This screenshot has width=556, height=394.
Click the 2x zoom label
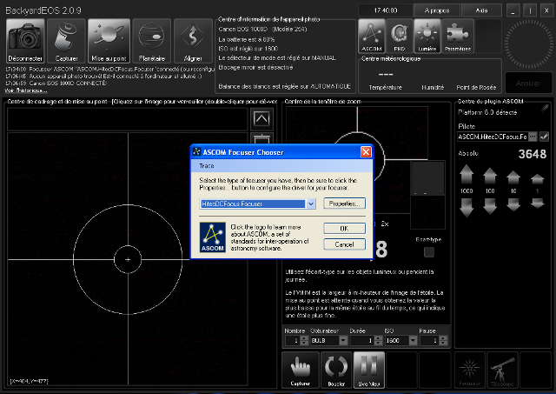tap(384, 224)
